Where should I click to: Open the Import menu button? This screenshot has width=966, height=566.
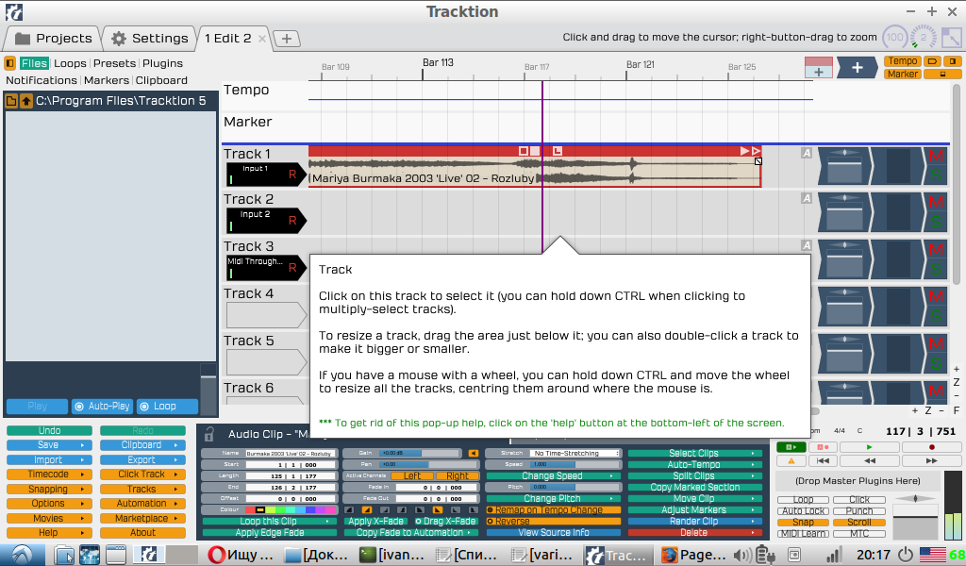[x=49, y=459]
